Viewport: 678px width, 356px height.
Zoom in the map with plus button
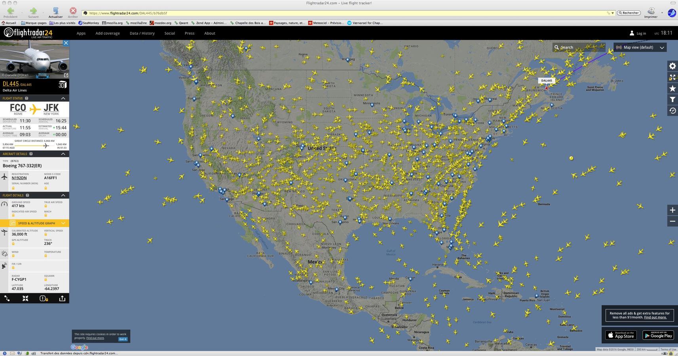(x=672, y=210)
